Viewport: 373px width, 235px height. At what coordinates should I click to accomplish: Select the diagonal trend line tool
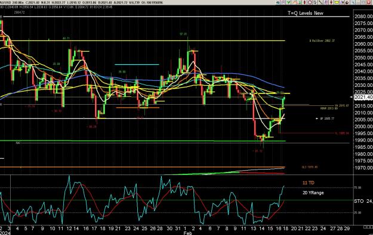coord(320,2)
